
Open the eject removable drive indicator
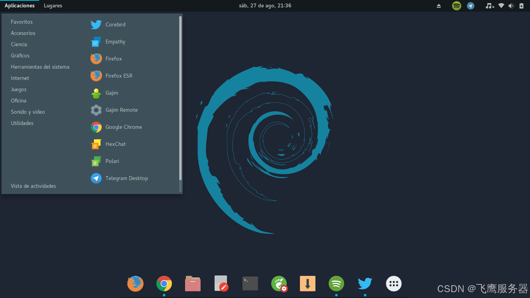click(439, 6)
